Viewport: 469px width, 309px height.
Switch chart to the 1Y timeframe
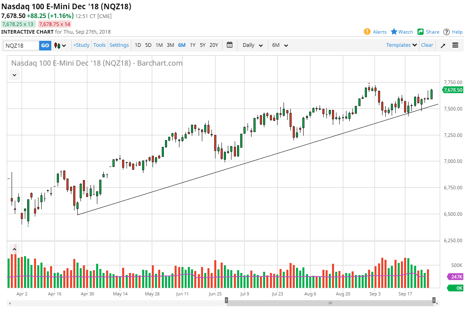pos(192,45)
